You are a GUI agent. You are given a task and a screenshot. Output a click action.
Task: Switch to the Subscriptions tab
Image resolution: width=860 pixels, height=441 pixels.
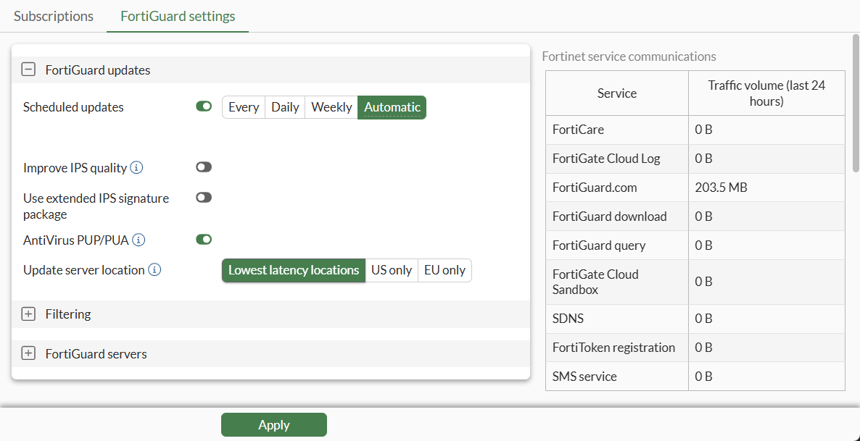click(54, 16)
